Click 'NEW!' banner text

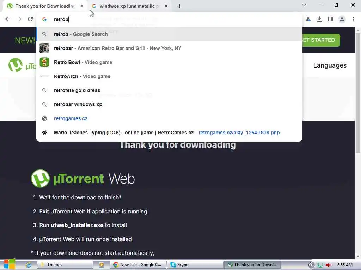(x=25, y=40)
